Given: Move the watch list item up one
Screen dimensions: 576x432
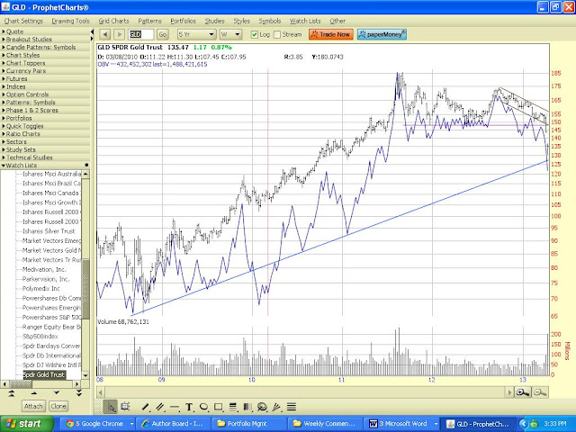Looking at the screenshot, I should tap(34, 393).
